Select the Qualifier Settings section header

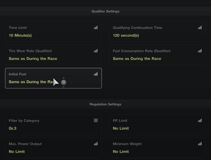[x=105, y=11]
